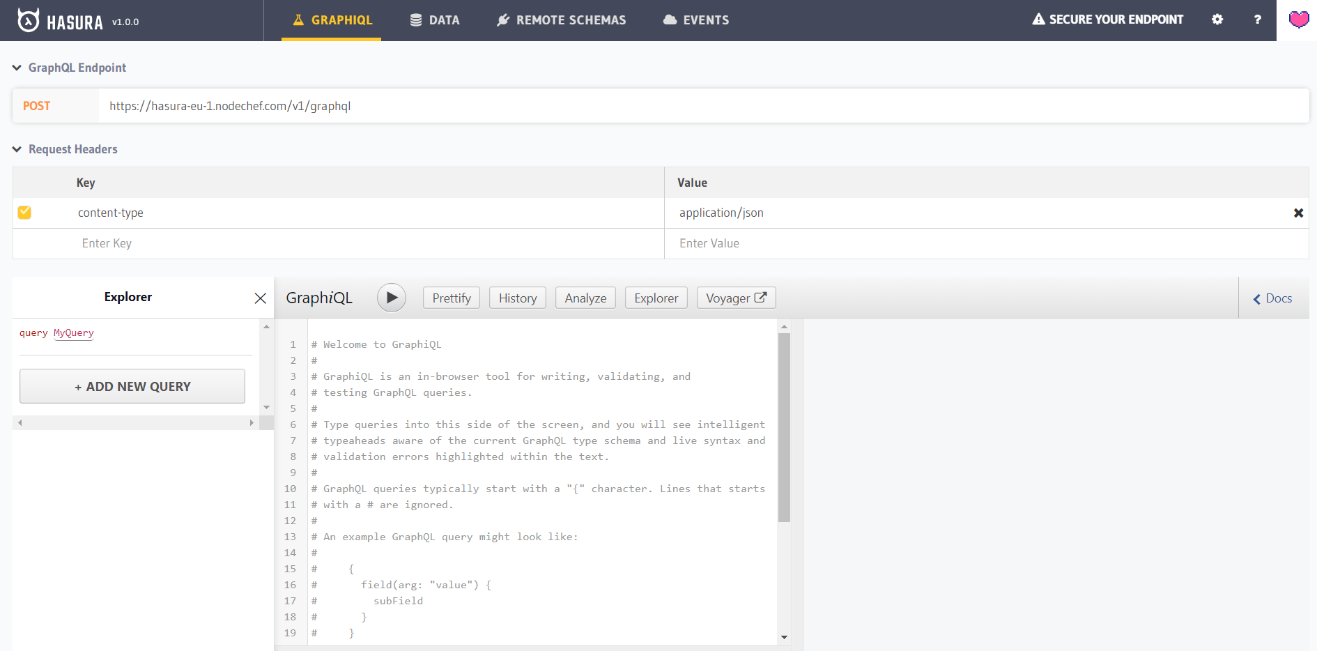This screenshot has height=651, width=1317.
Task: Close the Explorer panel with X
Action: pos(261,298)
